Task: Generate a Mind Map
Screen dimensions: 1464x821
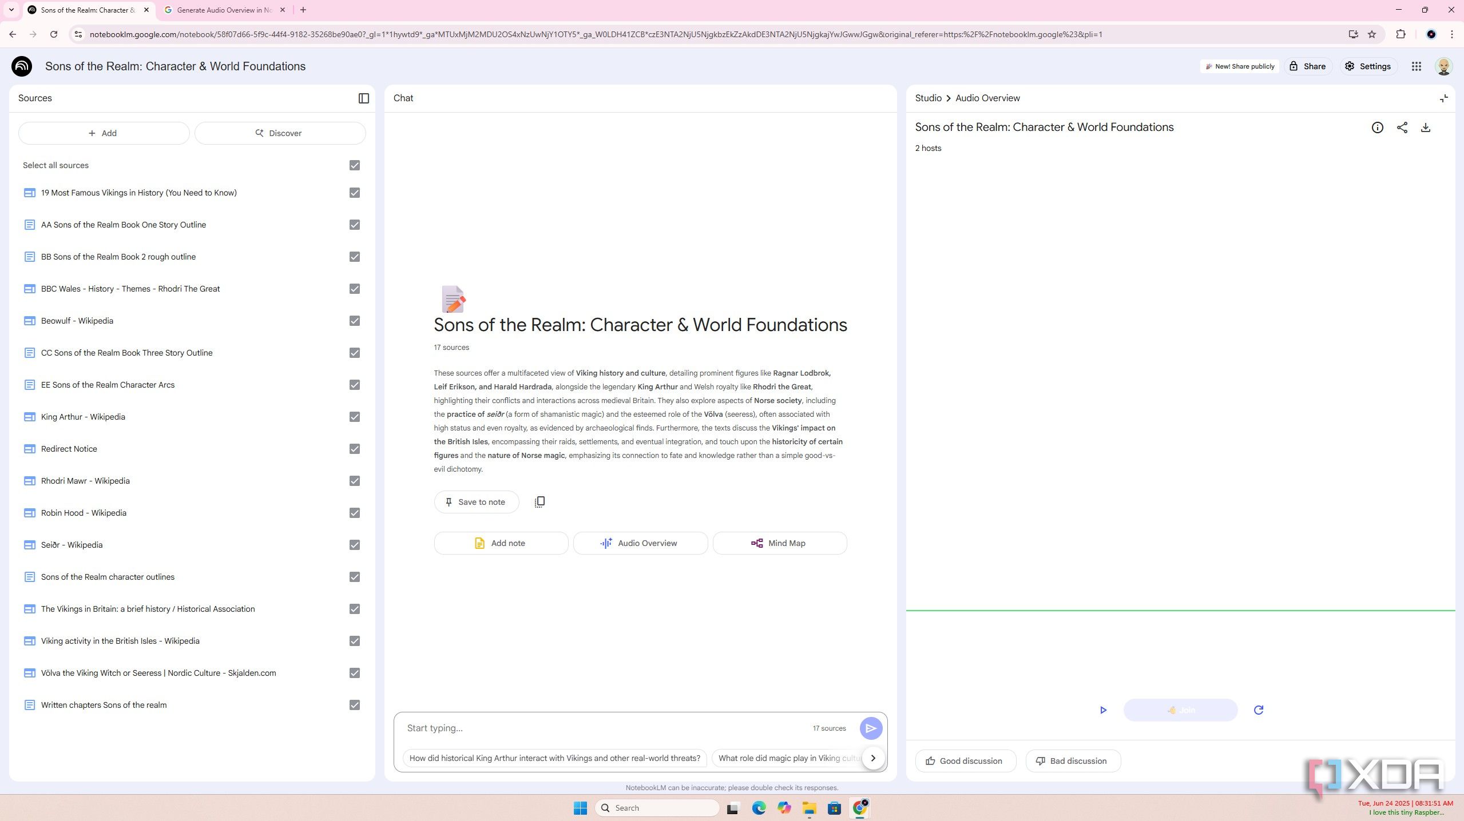Action: [x=779, y=543]
